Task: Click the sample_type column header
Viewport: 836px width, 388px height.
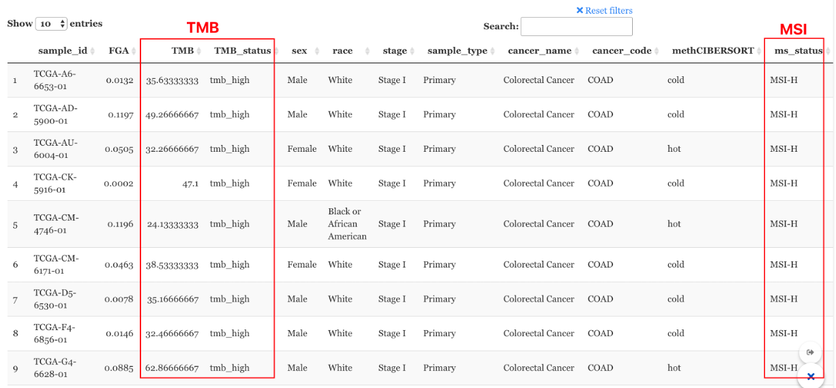Action: point(458,51)
